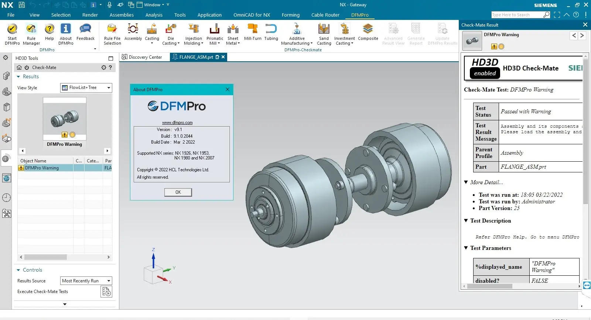Select the Investment Casting module
This screenshot has width=591, height=320.
[344, 34]
